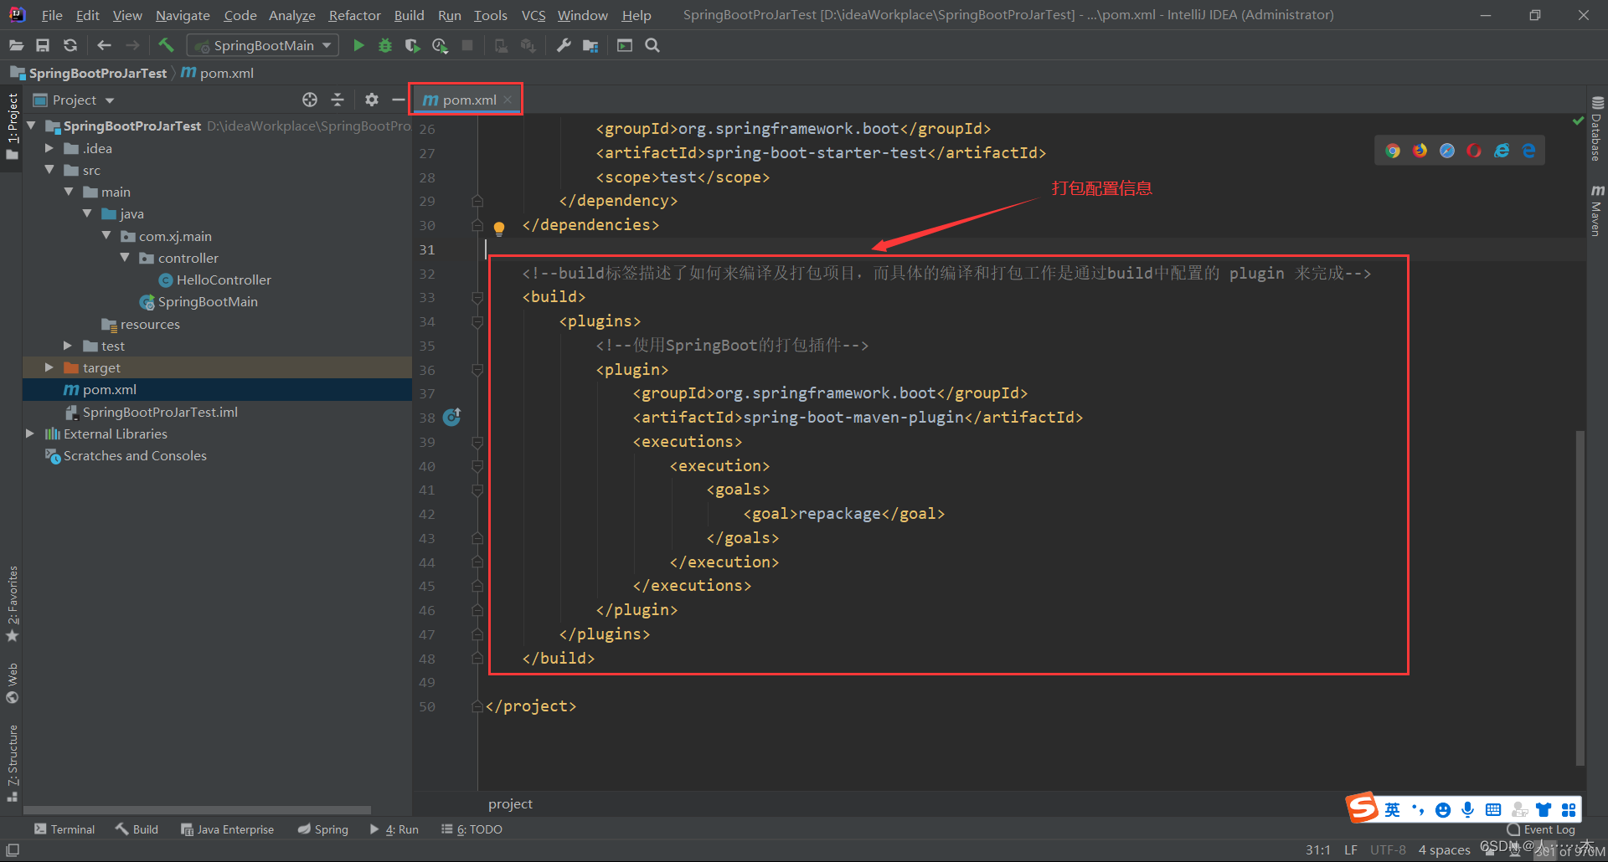Screen dimensions: 1608x862
Task: Open the Database side panel
Action: [x=1597, y=128]
